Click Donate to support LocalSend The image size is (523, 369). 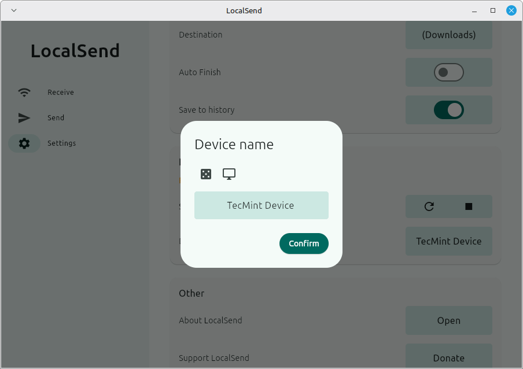point(448,357)
